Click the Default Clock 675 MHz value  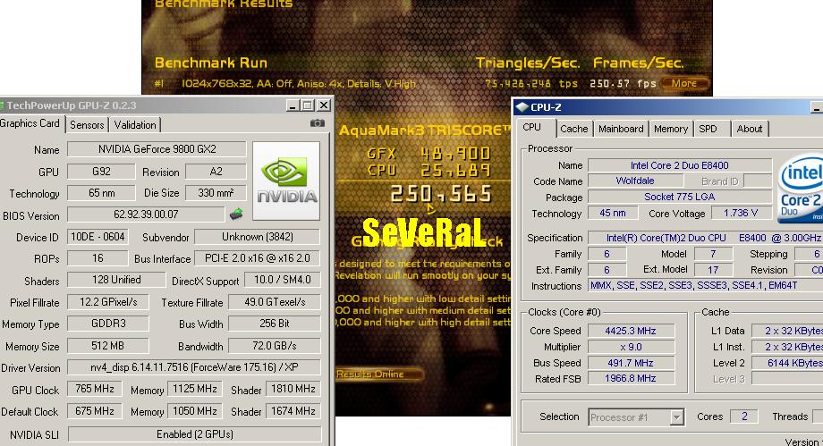[95, 411]
